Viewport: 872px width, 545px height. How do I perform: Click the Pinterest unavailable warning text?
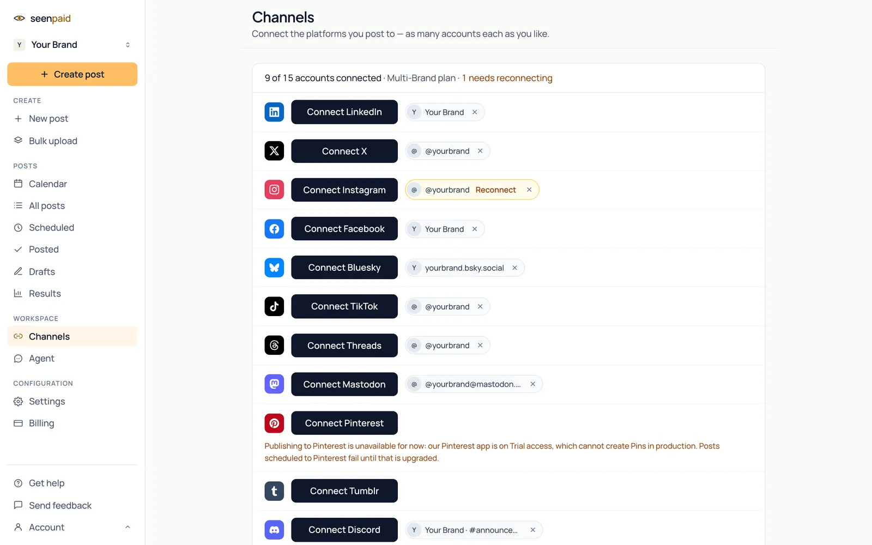click(x=492, y=452)
